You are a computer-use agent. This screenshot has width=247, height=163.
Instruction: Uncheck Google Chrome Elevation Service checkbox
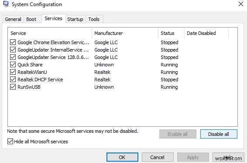[13, 42]
